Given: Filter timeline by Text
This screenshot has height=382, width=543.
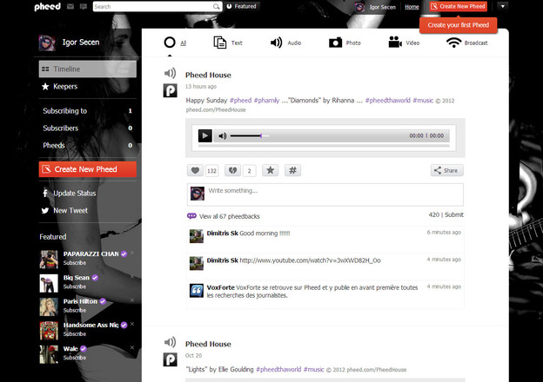Looking at the screenshot, I should pyautogui.click(x=228, y=43).
